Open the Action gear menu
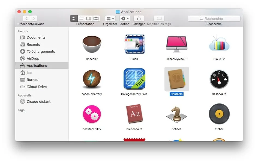This screenshot has width=258, height=163. (125, 18)
